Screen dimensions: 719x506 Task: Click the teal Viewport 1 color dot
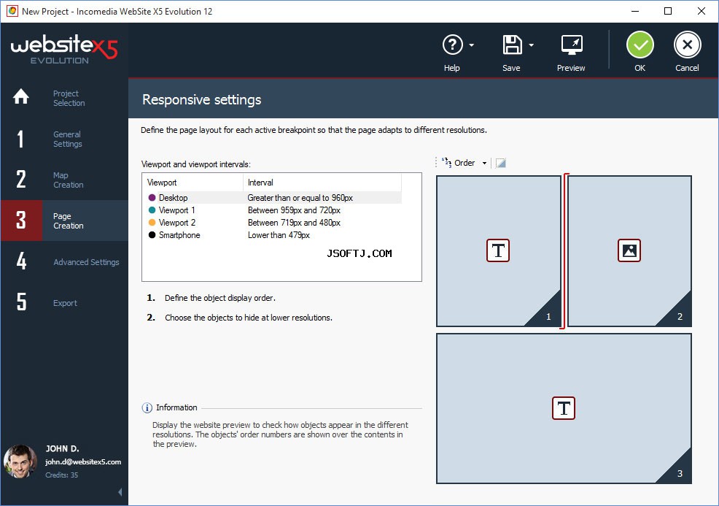pyautogui.click(x=152, y=210)
